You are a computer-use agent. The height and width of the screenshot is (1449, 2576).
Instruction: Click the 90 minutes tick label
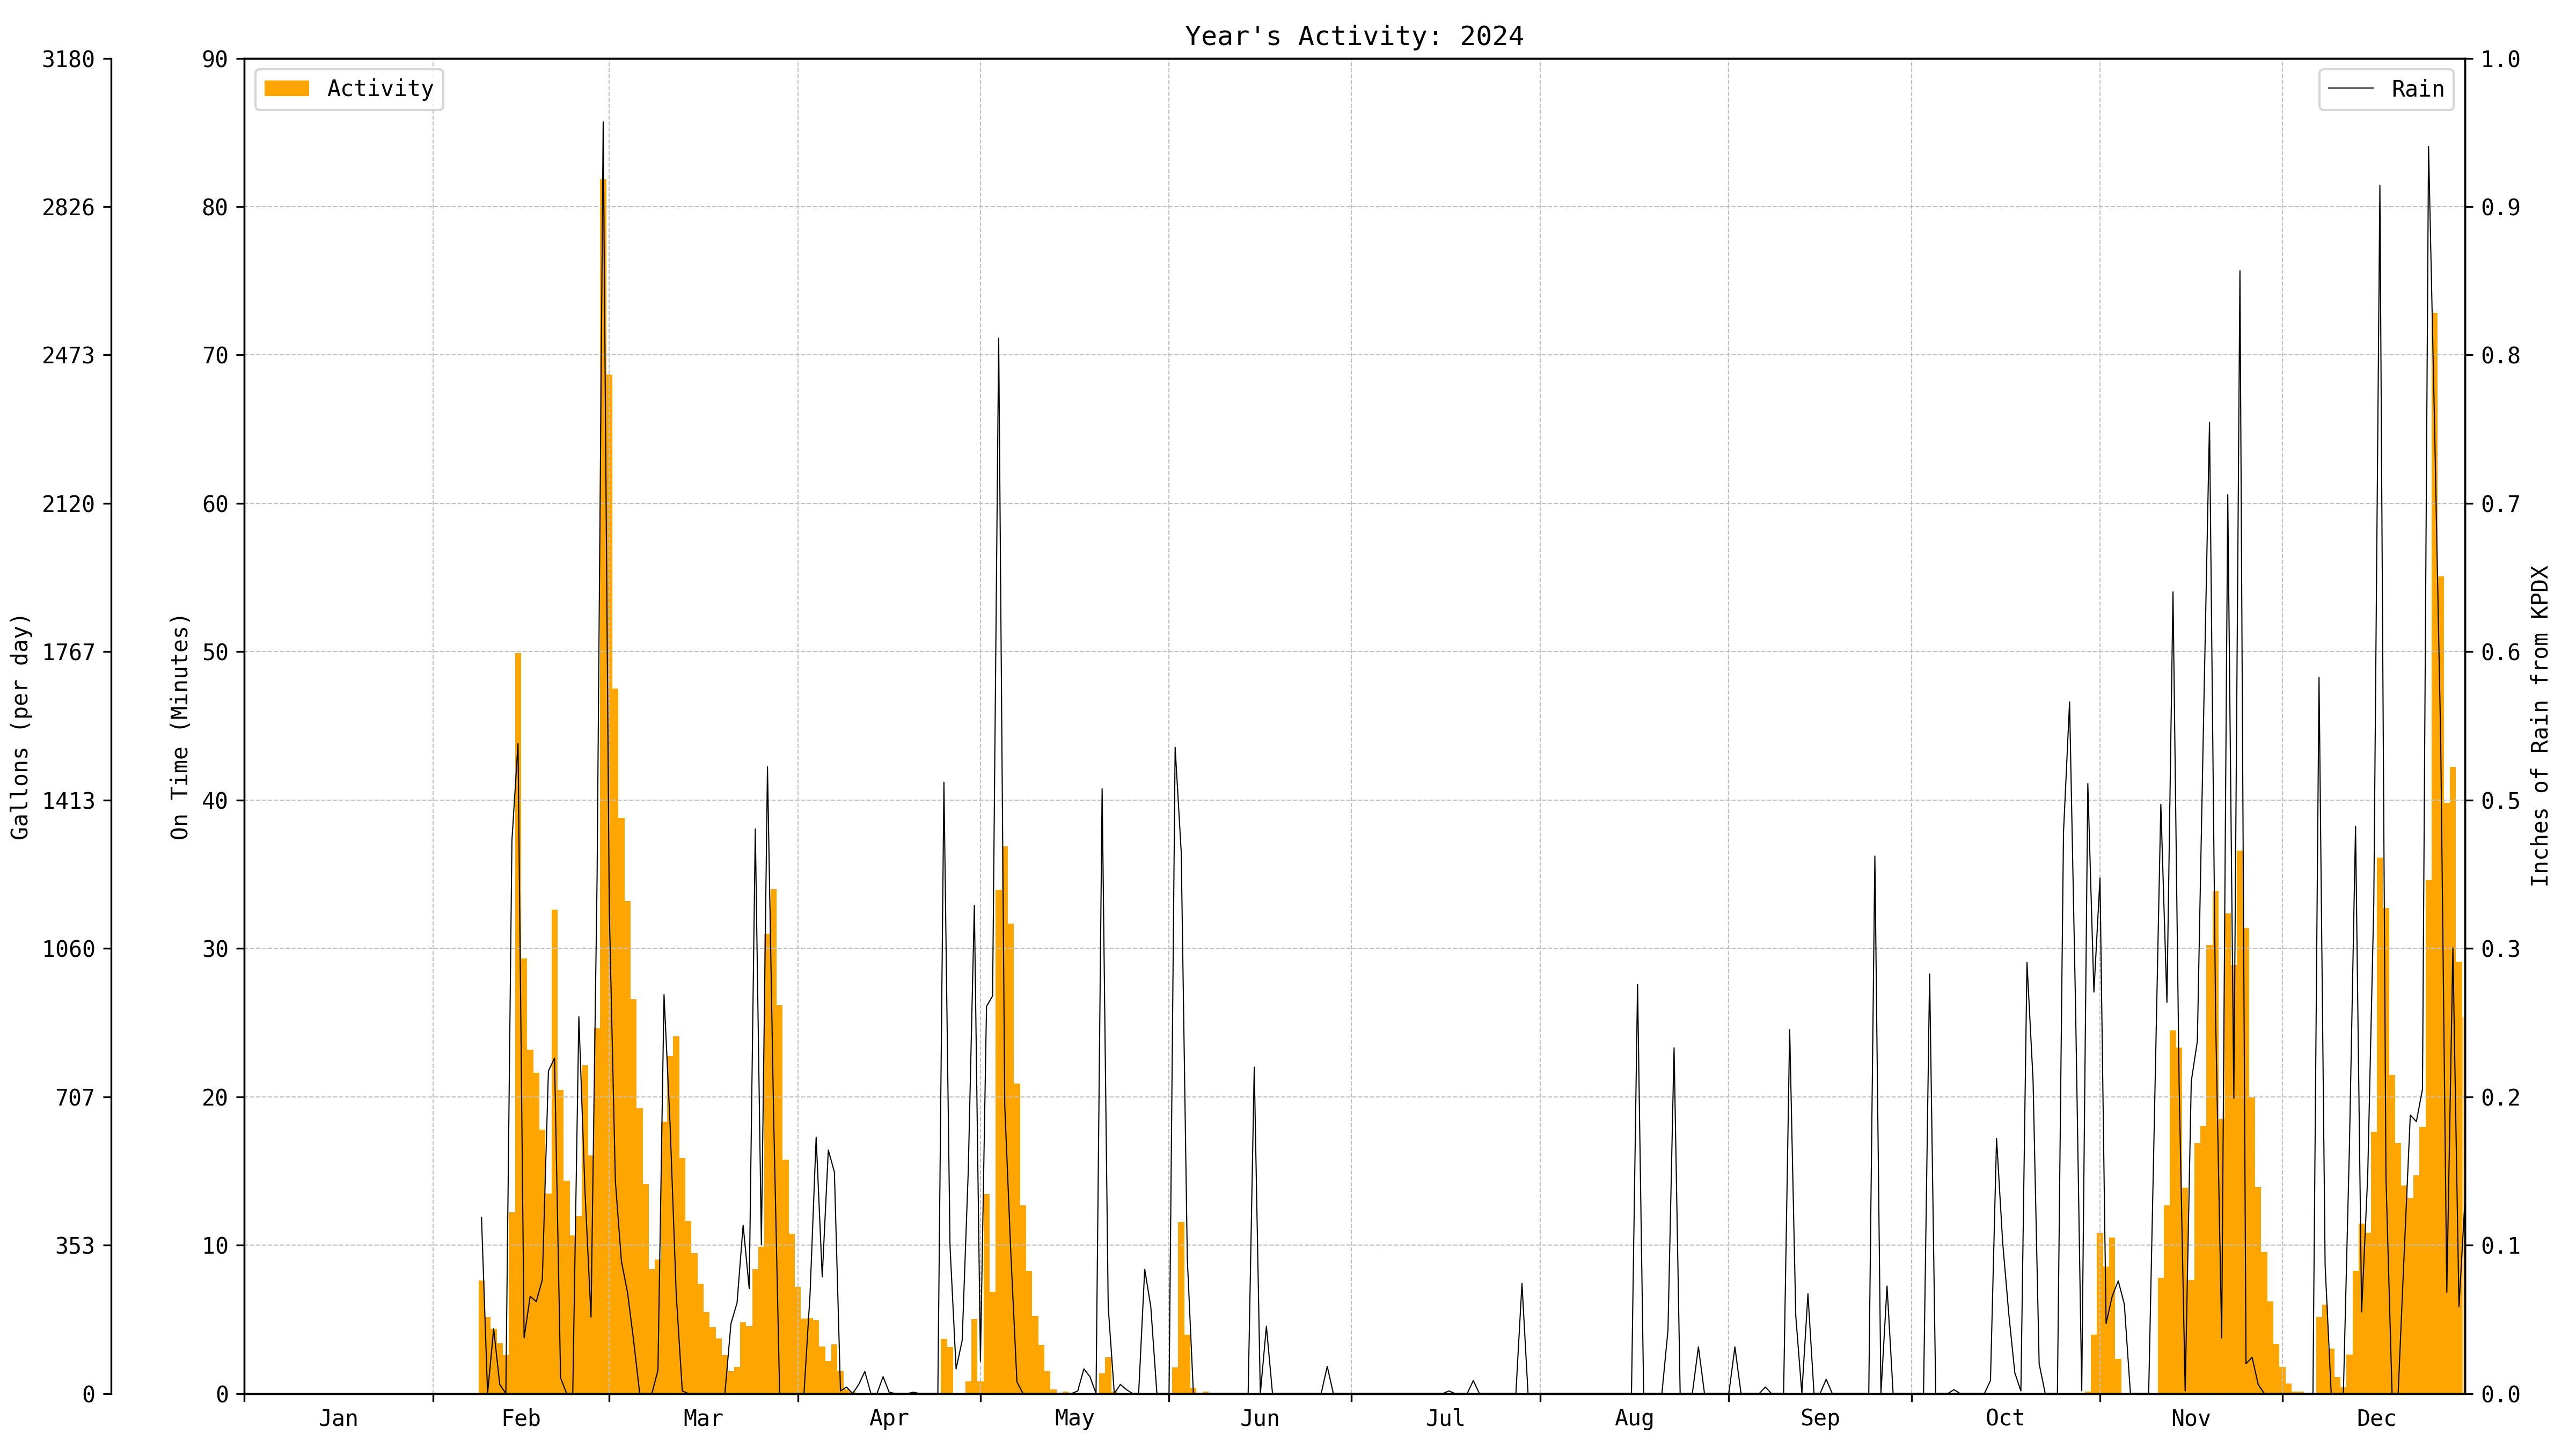pos(215,60)
